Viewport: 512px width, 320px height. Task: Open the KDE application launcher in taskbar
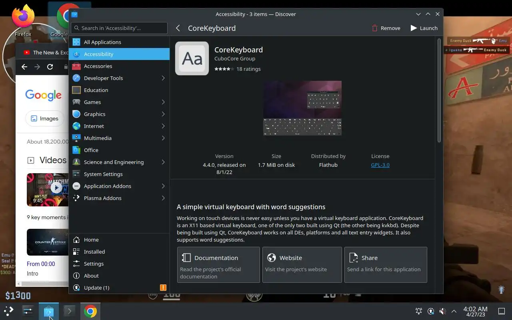[9, 311]
